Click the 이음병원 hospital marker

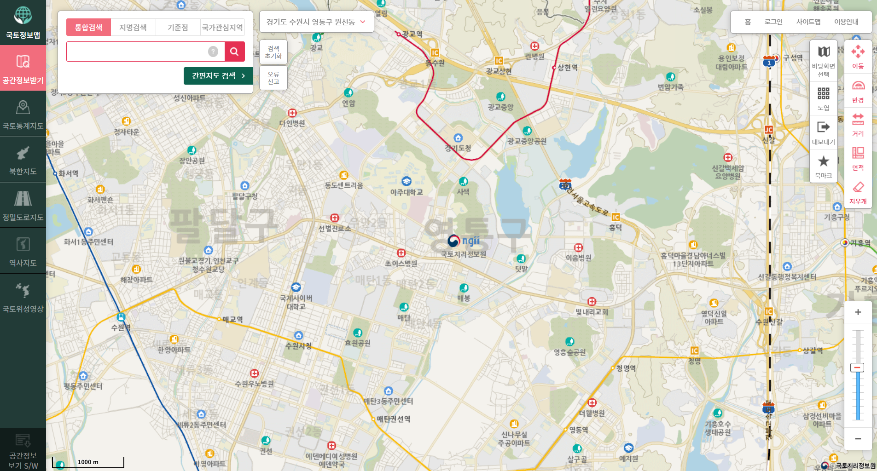click(x=579, y=247)
